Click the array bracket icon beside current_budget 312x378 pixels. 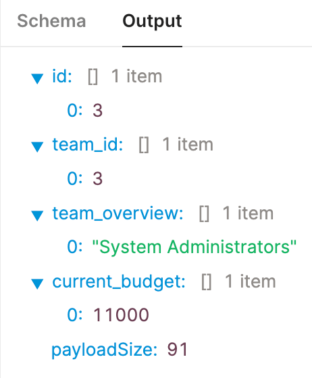[207, 282]
